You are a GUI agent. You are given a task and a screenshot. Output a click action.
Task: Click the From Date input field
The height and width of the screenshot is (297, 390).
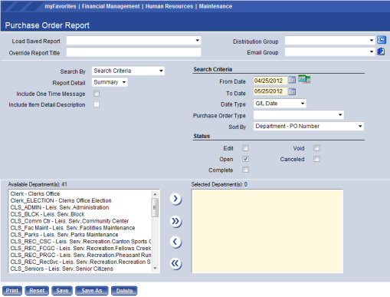pyautogui.click(x=270, y=81)
